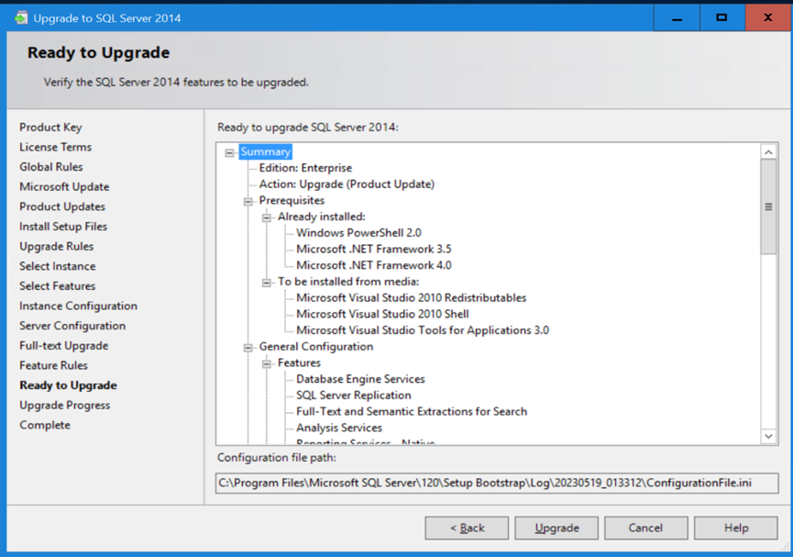Click the Install Setup Files step
Viewport: 793px width, 557px height.
63,227
